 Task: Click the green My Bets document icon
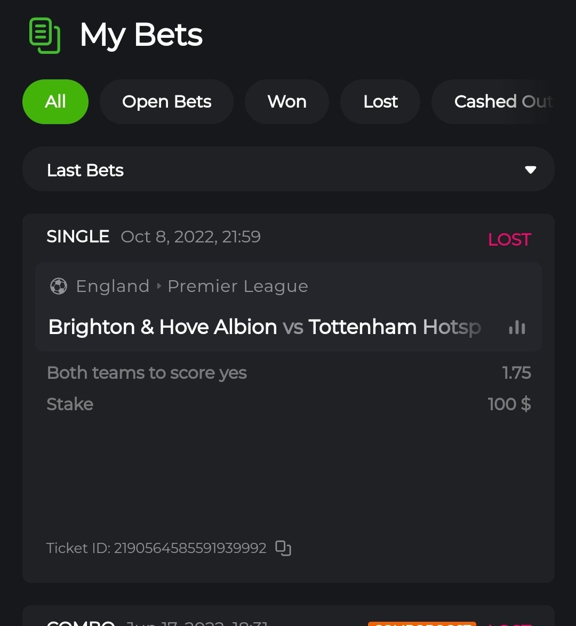[44, 36]
